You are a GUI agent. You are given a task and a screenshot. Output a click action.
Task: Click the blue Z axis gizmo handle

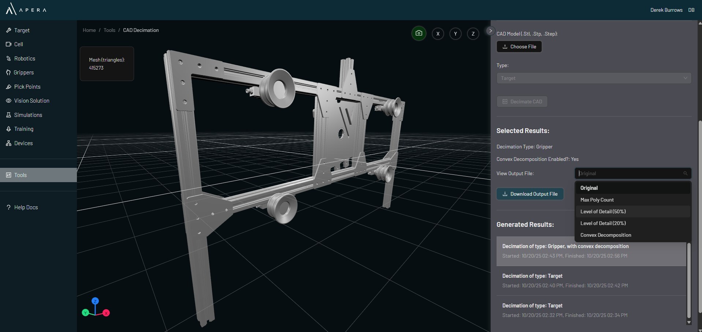click(95, 301)
